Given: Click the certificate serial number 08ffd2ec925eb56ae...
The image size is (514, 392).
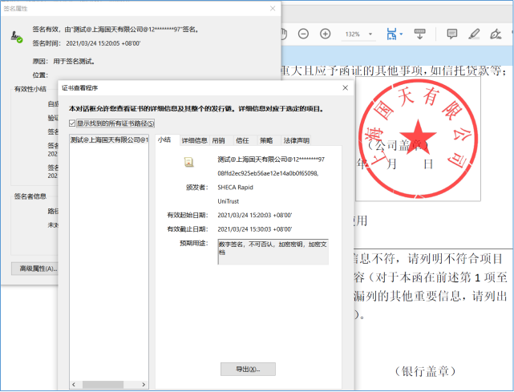Looking at the screenshot, I should click(268, 173).
